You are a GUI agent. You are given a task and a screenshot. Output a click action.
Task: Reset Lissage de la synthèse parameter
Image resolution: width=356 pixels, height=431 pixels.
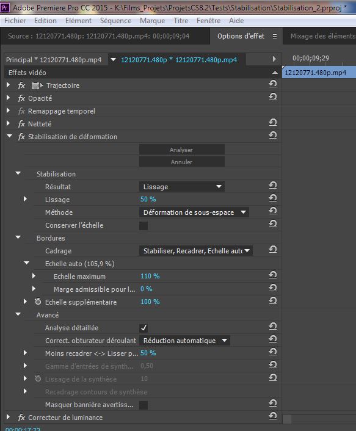273,377
